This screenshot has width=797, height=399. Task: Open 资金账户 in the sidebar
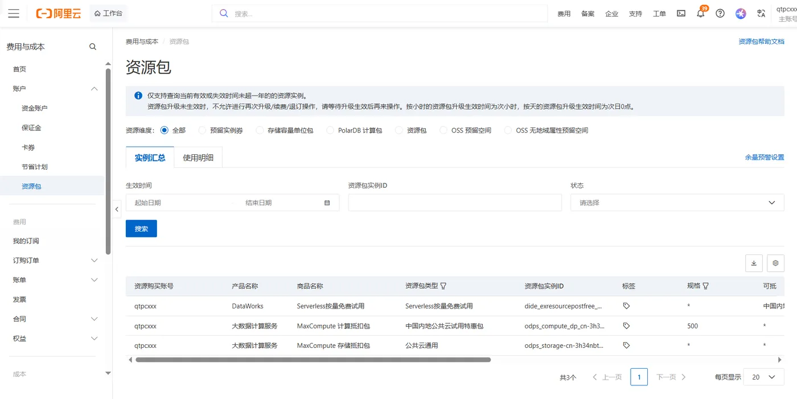pyautogui.click(x=35, y=108)
